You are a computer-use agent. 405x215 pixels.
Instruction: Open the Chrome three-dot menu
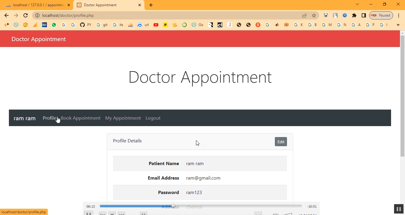tap(399, 15)
